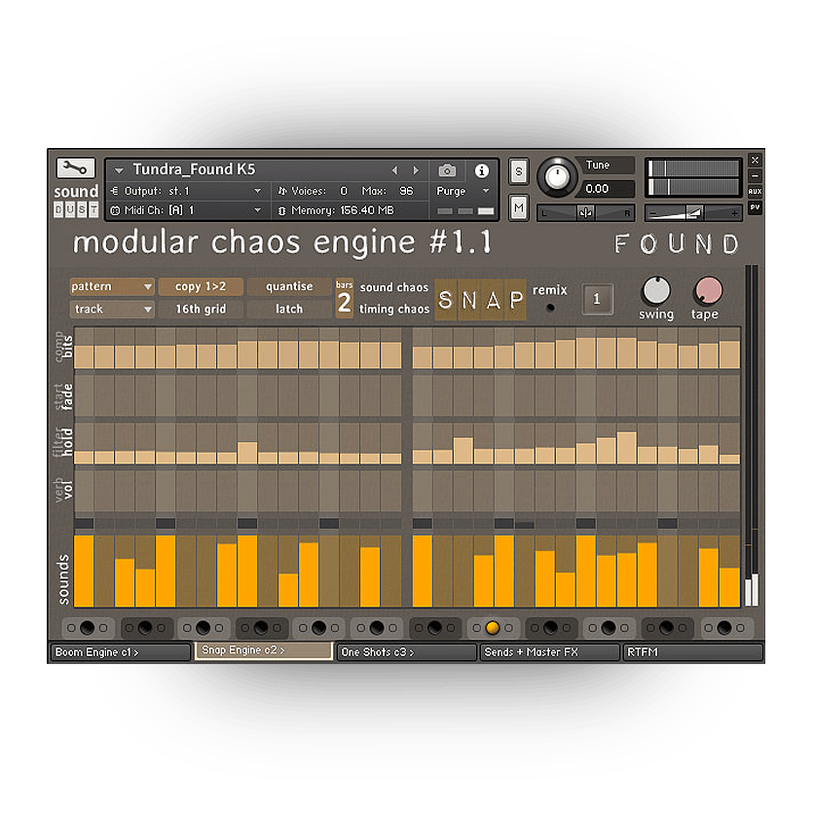Click the S letter of SNAP
The image size is (814, 814).
(445, 300)
